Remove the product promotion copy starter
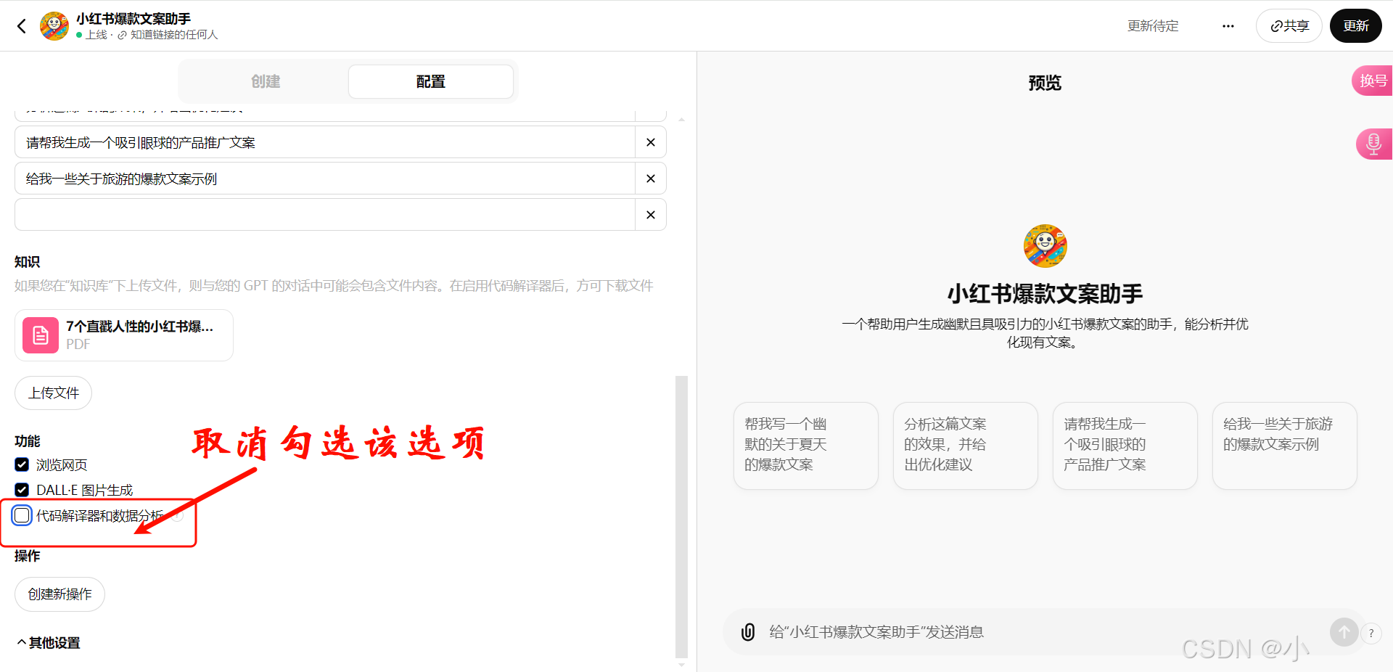1393x672 pixels. click(x=651, y=142)
